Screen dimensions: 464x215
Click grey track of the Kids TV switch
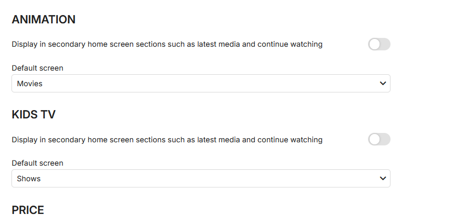point(385,140)
